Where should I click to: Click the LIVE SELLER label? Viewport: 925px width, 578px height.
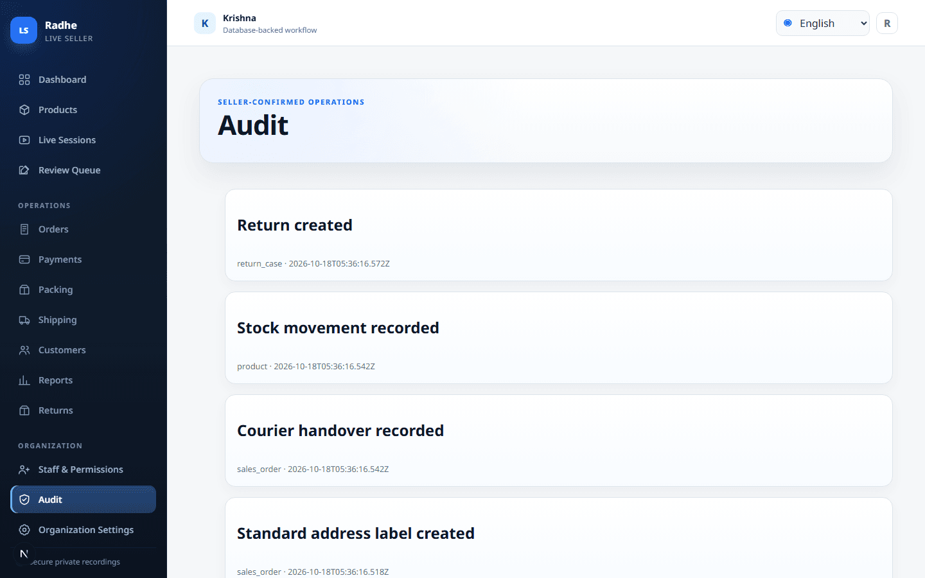point(69,39)
